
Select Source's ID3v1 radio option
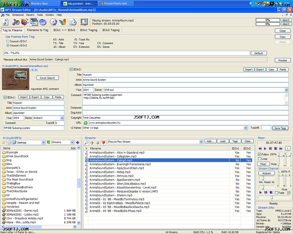pyautogui.click(x=8, y=41)
